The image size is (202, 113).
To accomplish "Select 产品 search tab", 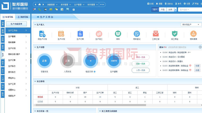I will coord(163,10).
